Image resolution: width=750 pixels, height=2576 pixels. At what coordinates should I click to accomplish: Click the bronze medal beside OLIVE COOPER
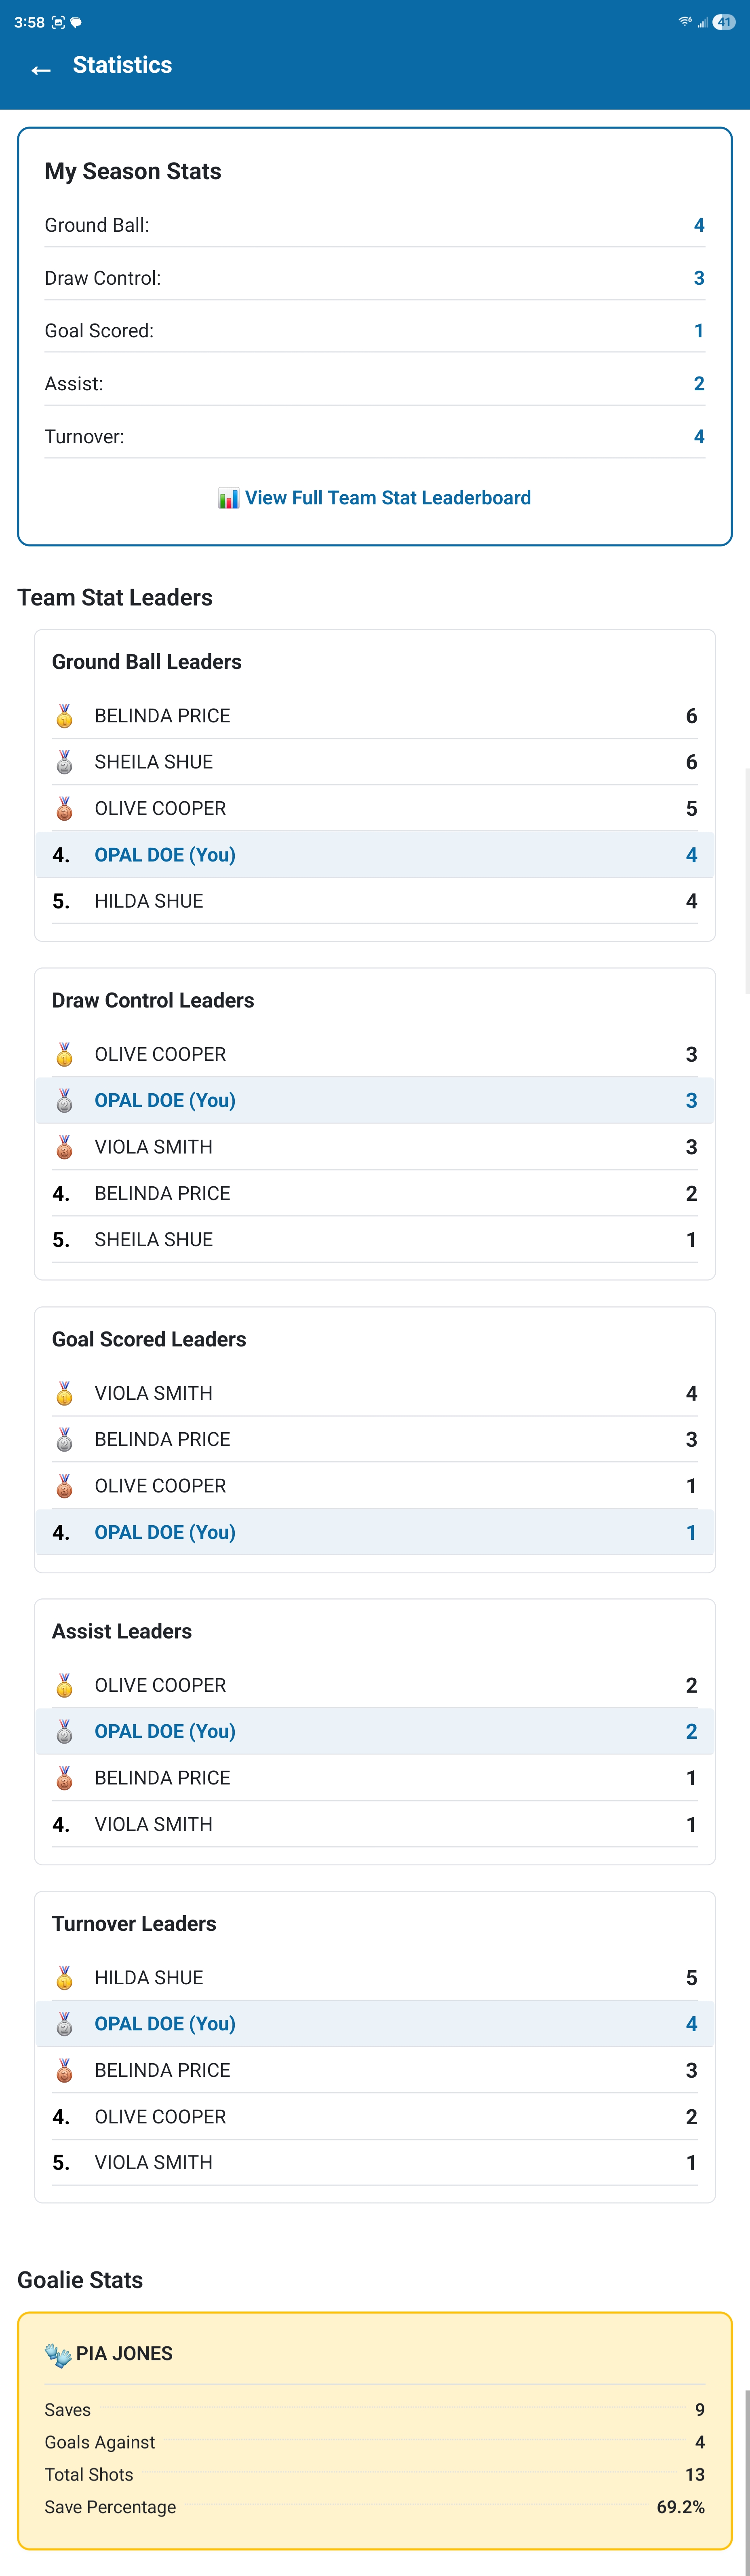point(63,808)
